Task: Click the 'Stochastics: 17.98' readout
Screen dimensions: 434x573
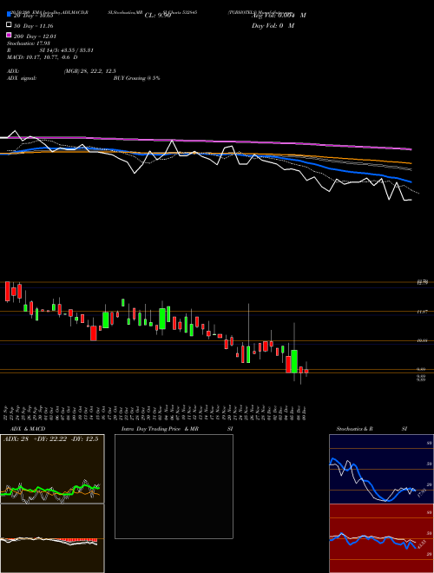Action: 29,43
